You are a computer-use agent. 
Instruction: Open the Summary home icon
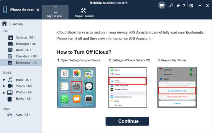coord(5,24)
